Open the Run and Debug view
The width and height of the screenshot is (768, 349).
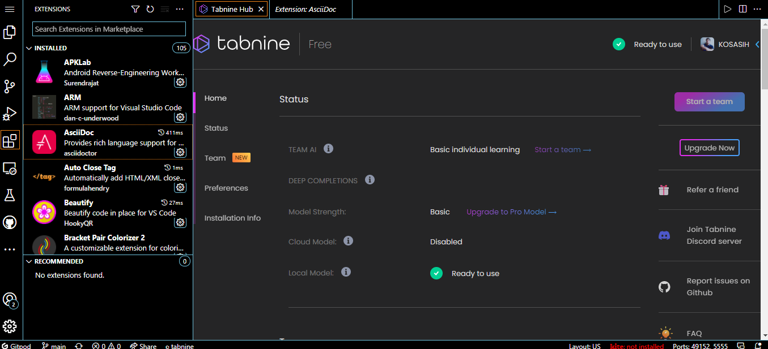pos(10,114)
